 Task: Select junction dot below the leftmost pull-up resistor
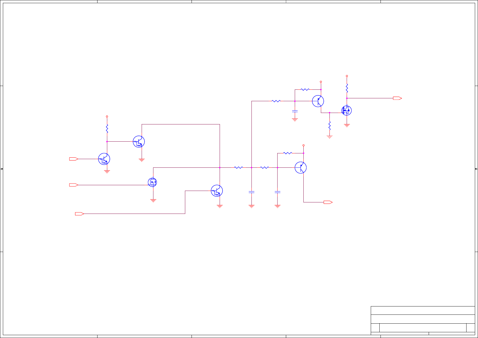107,142
